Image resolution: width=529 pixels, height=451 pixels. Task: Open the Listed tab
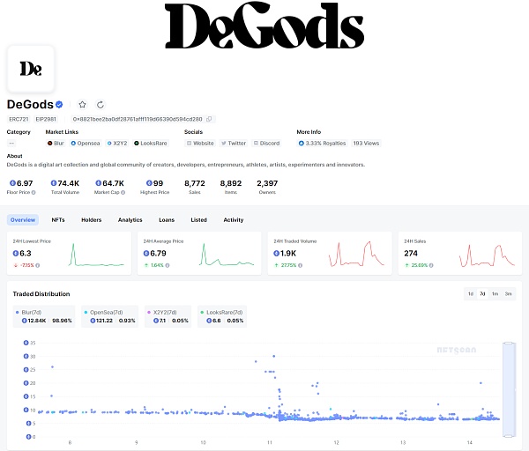coord(198,219)
